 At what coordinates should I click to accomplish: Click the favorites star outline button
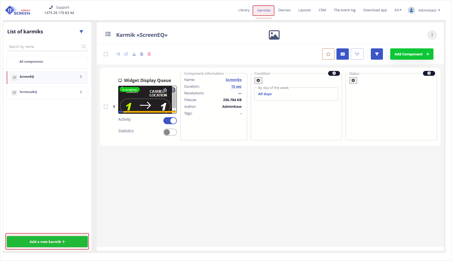tap(328, 54)
